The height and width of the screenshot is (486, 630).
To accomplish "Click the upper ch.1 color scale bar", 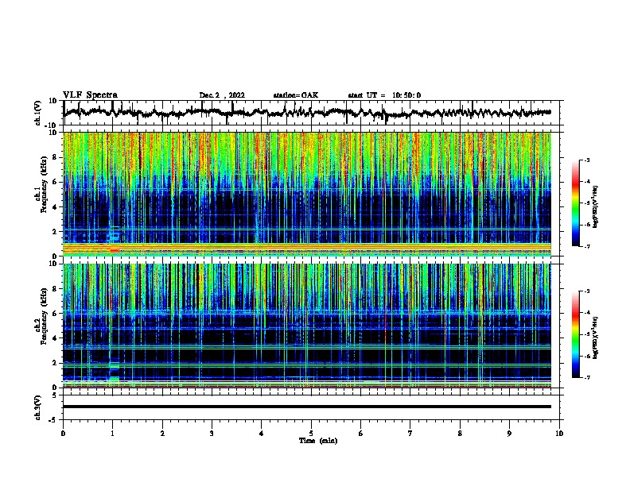I will pyautogui.click(x=576, y=203).
